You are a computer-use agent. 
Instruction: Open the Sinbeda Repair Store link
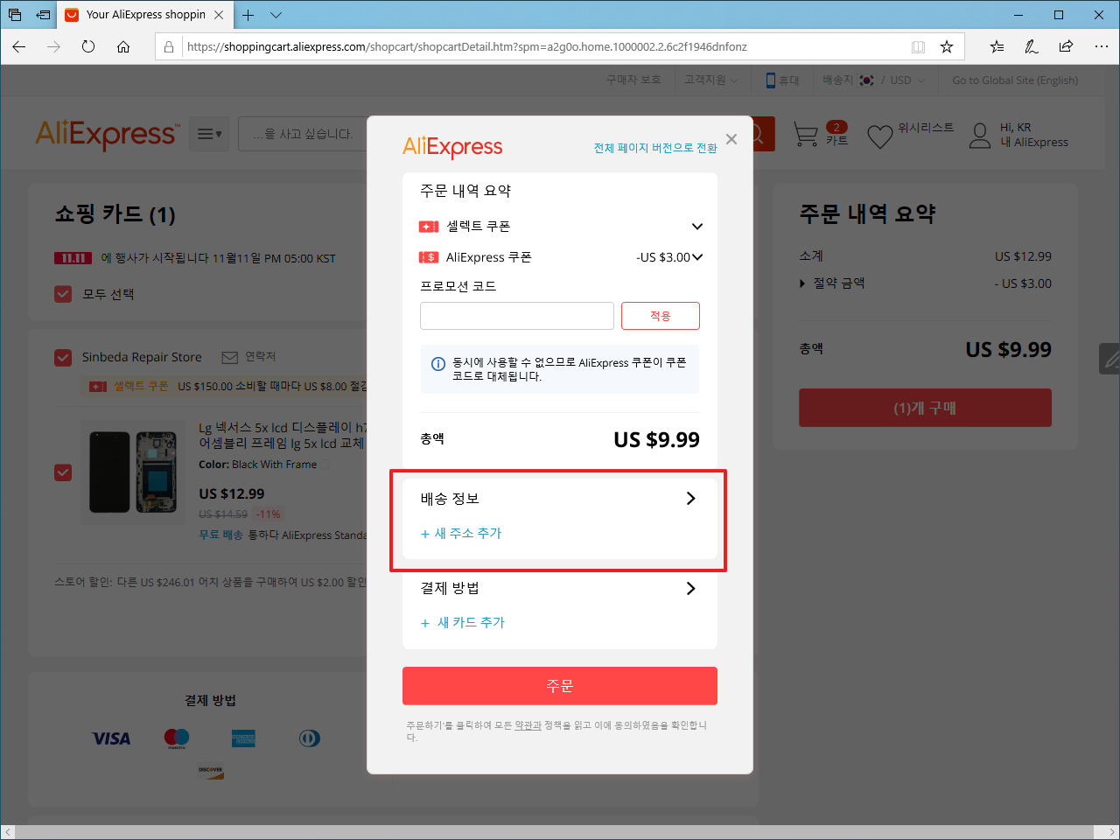(142, 357)
